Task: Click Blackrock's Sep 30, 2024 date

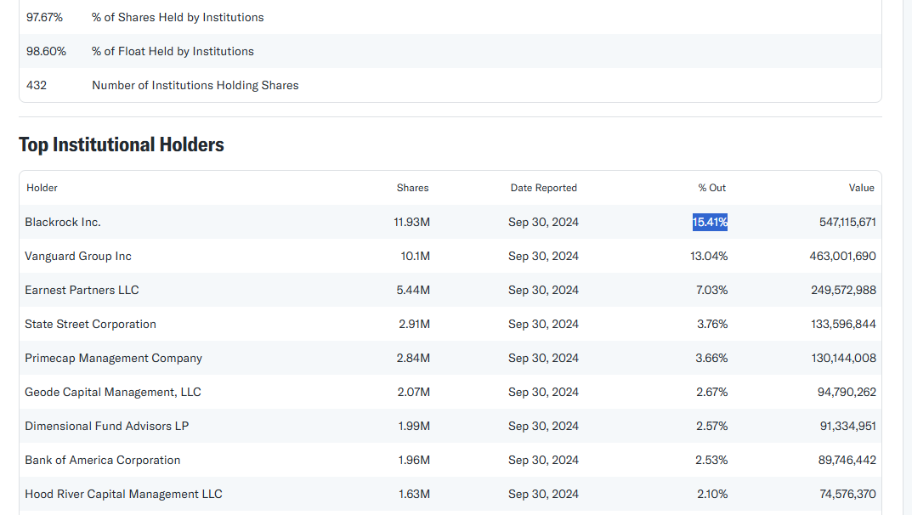Action: click(x=543, y=222)
